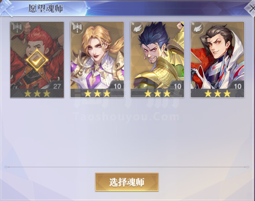Click the left diamond end of the divider line
The height and width of the screenshot is (201, 255).
6,167
